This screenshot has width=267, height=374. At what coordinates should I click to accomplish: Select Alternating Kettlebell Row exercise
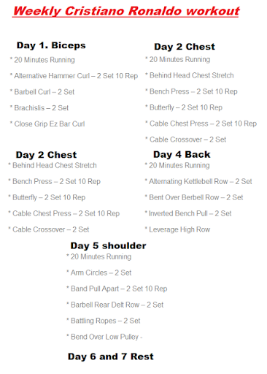[x=198, y=181]
